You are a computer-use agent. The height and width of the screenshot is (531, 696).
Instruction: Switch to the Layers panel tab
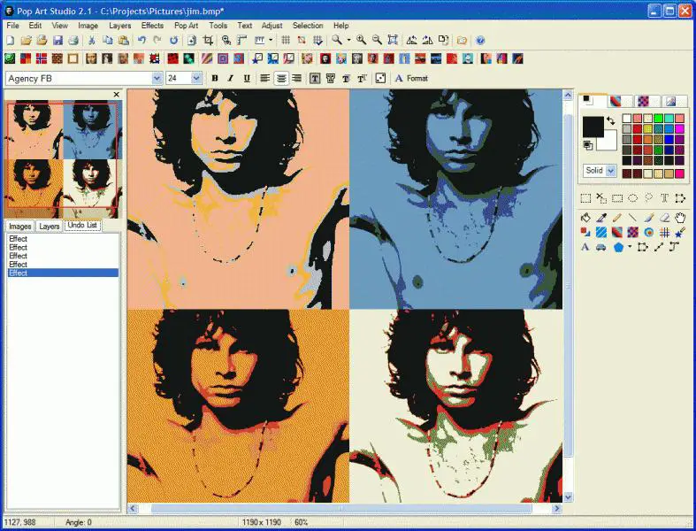[50, 227]
